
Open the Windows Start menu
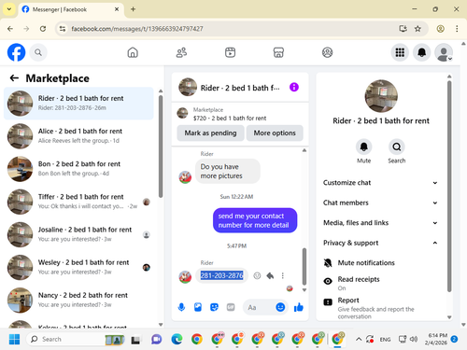tap(14, 339)
